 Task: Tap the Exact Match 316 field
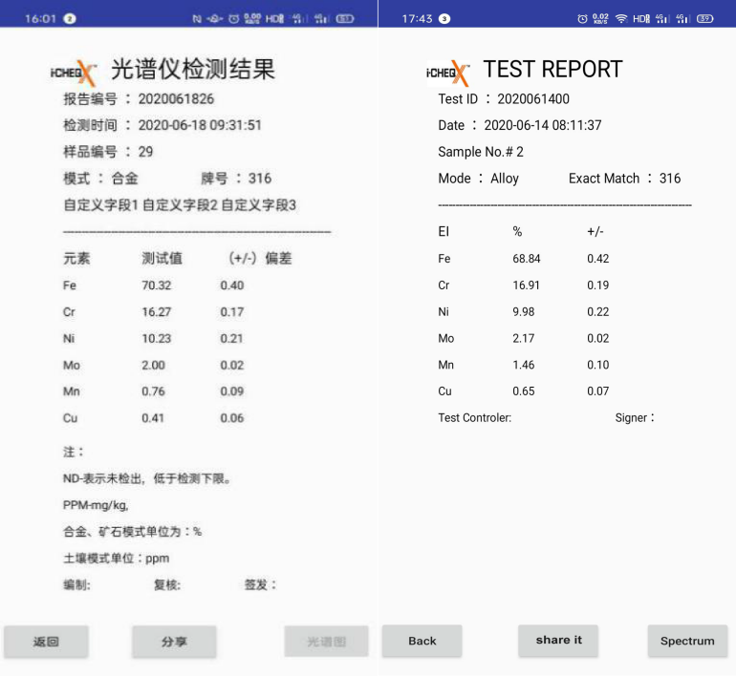624,179
